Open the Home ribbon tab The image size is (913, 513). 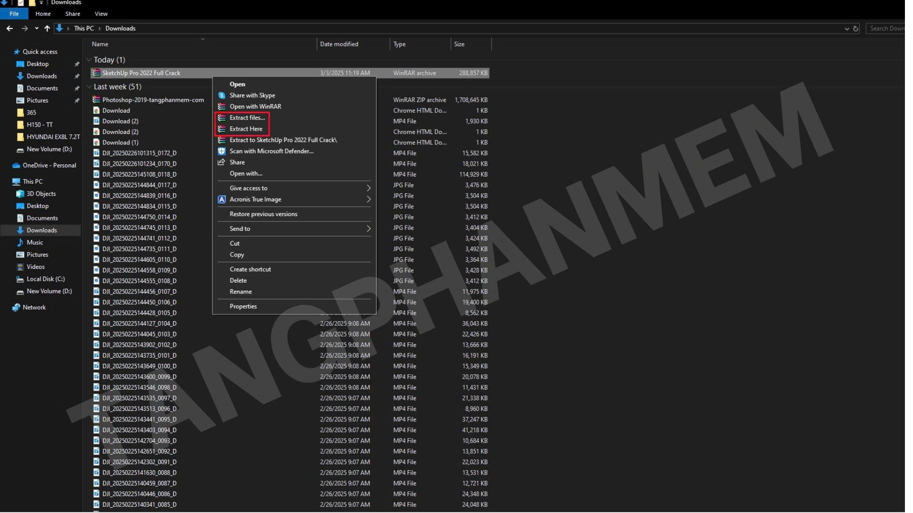tap(43, 14)
